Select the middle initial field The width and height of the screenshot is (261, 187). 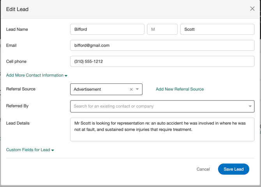tap(162, 29)
